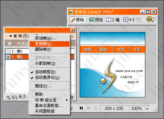Image resolution: width=164 pixels, height=119 pixels.
Task: Select the 帧2 row in the frames list
Action: (x=17, y=57)
